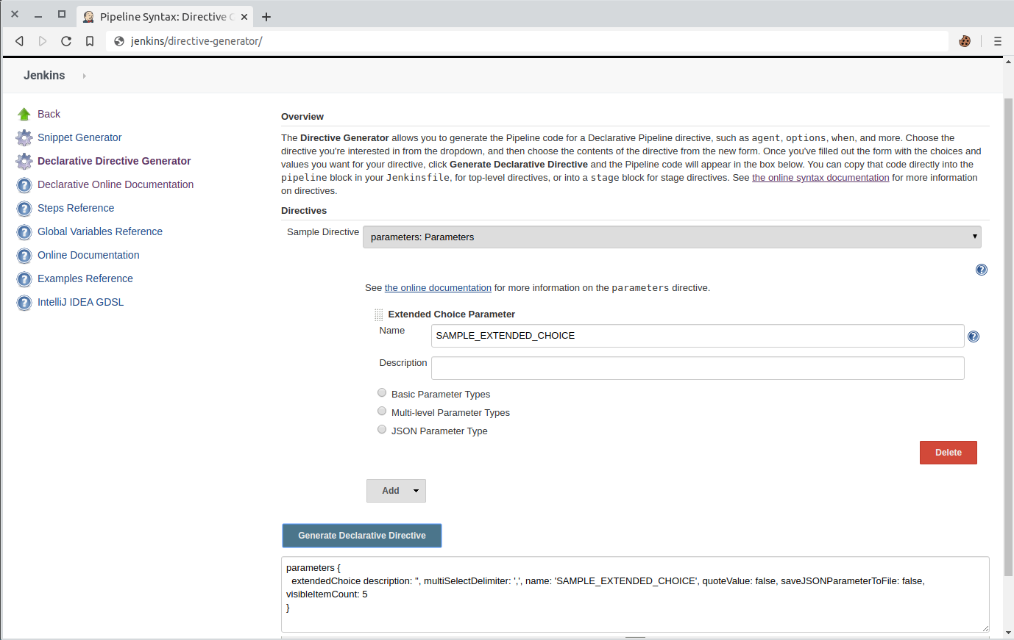Click the 'Extended Choice Parameter' heading text

[x=452, y=314]
